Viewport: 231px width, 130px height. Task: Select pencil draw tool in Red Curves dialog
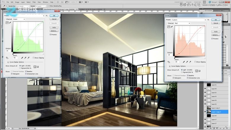172,27
